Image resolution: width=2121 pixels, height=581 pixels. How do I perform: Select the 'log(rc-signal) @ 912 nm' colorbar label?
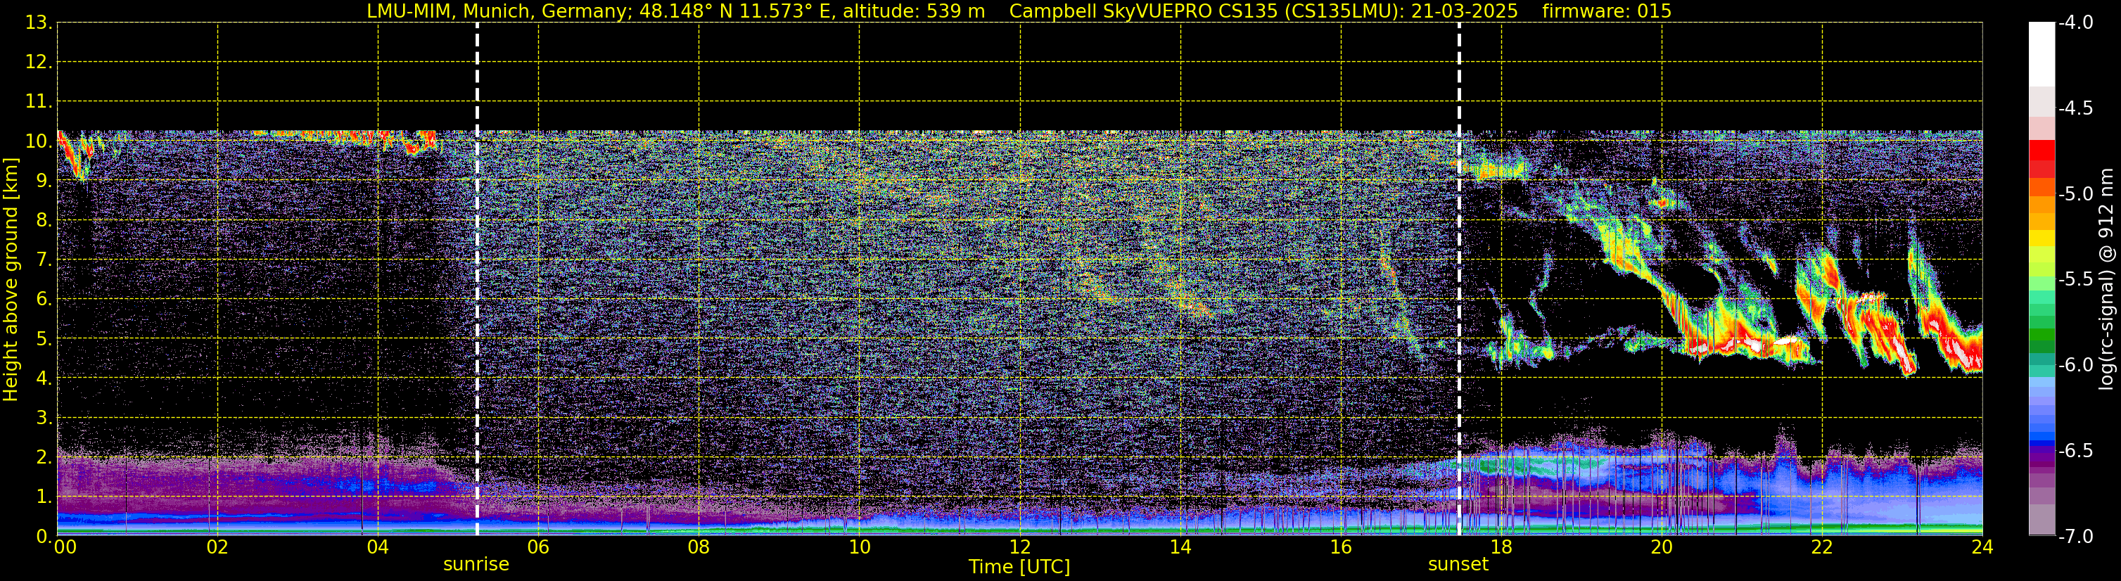pos(2106,279)
